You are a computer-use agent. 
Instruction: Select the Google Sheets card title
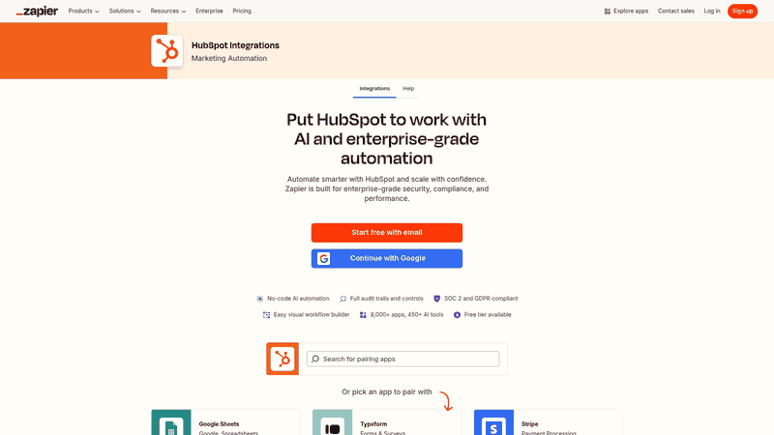(219, 424)
